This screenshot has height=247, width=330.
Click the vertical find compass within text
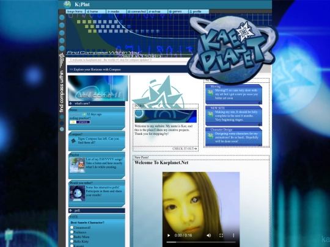[x=62, y=91]
